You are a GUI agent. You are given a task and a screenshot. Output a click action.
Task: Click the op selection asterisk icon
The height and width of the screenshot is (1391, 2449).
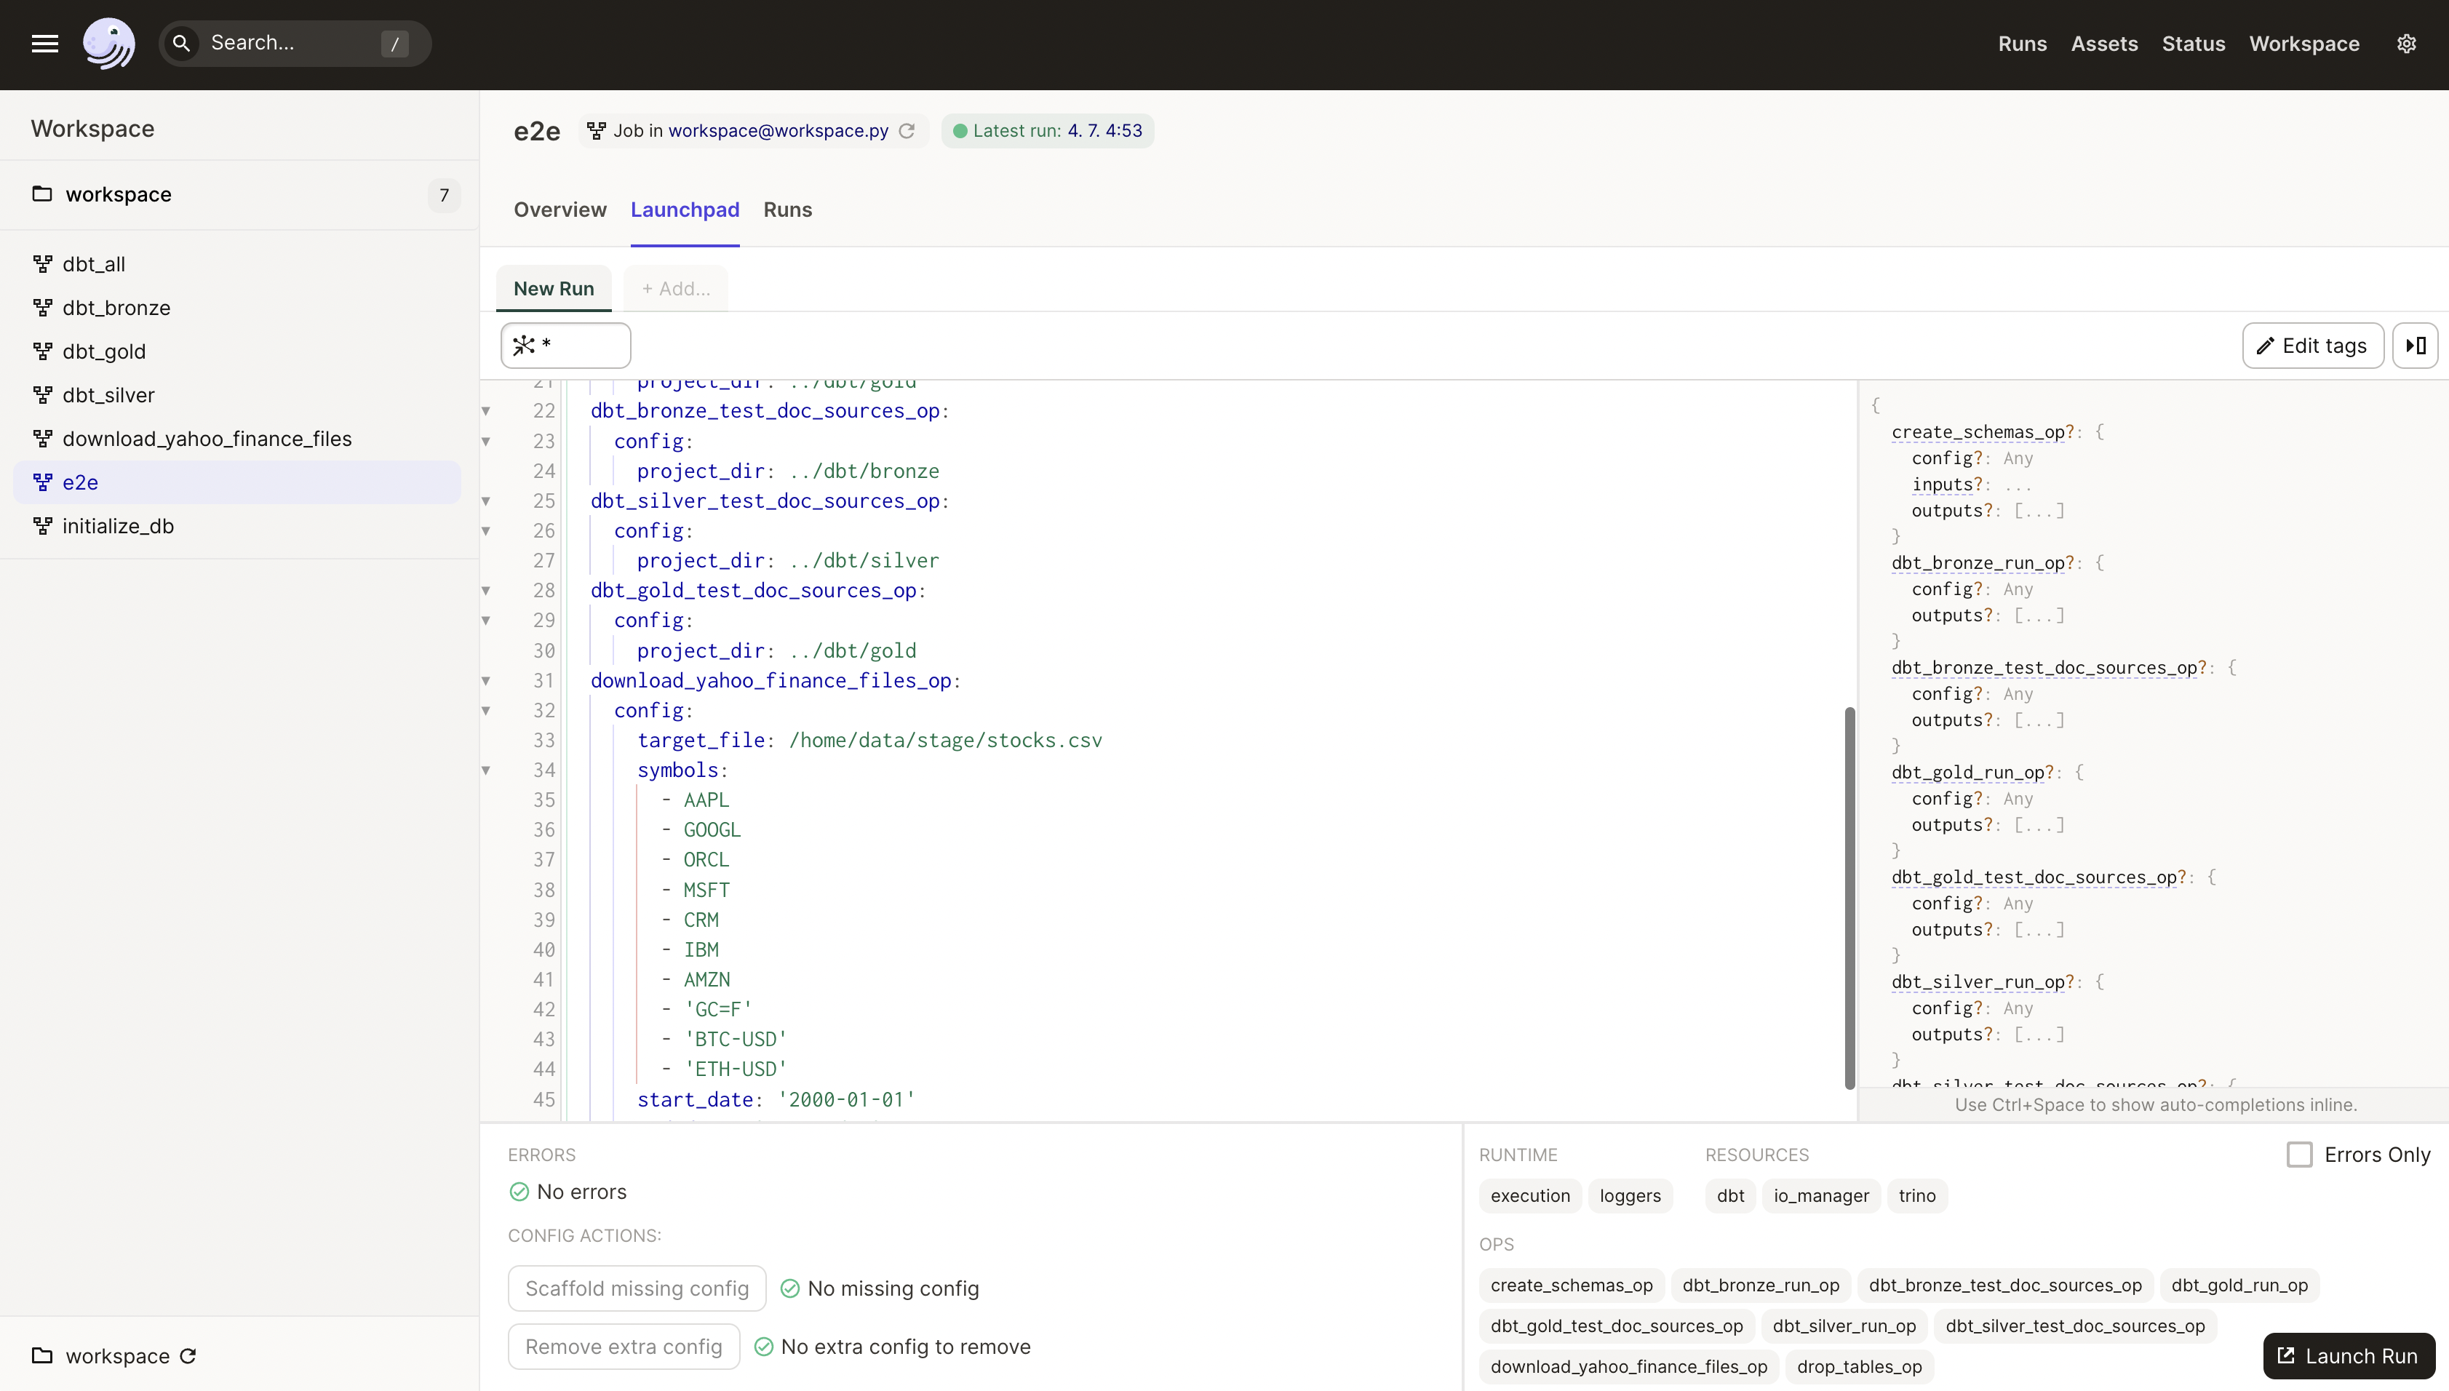point(523,346)
